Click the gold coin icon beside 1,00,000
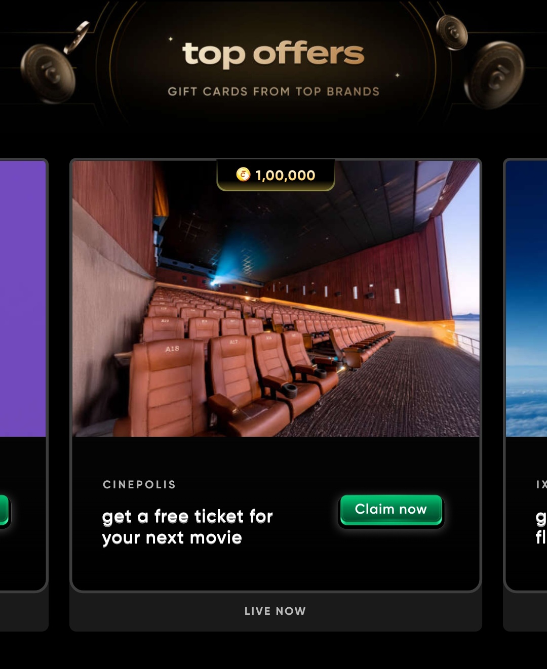547x669 pixels. coord(243,175)
